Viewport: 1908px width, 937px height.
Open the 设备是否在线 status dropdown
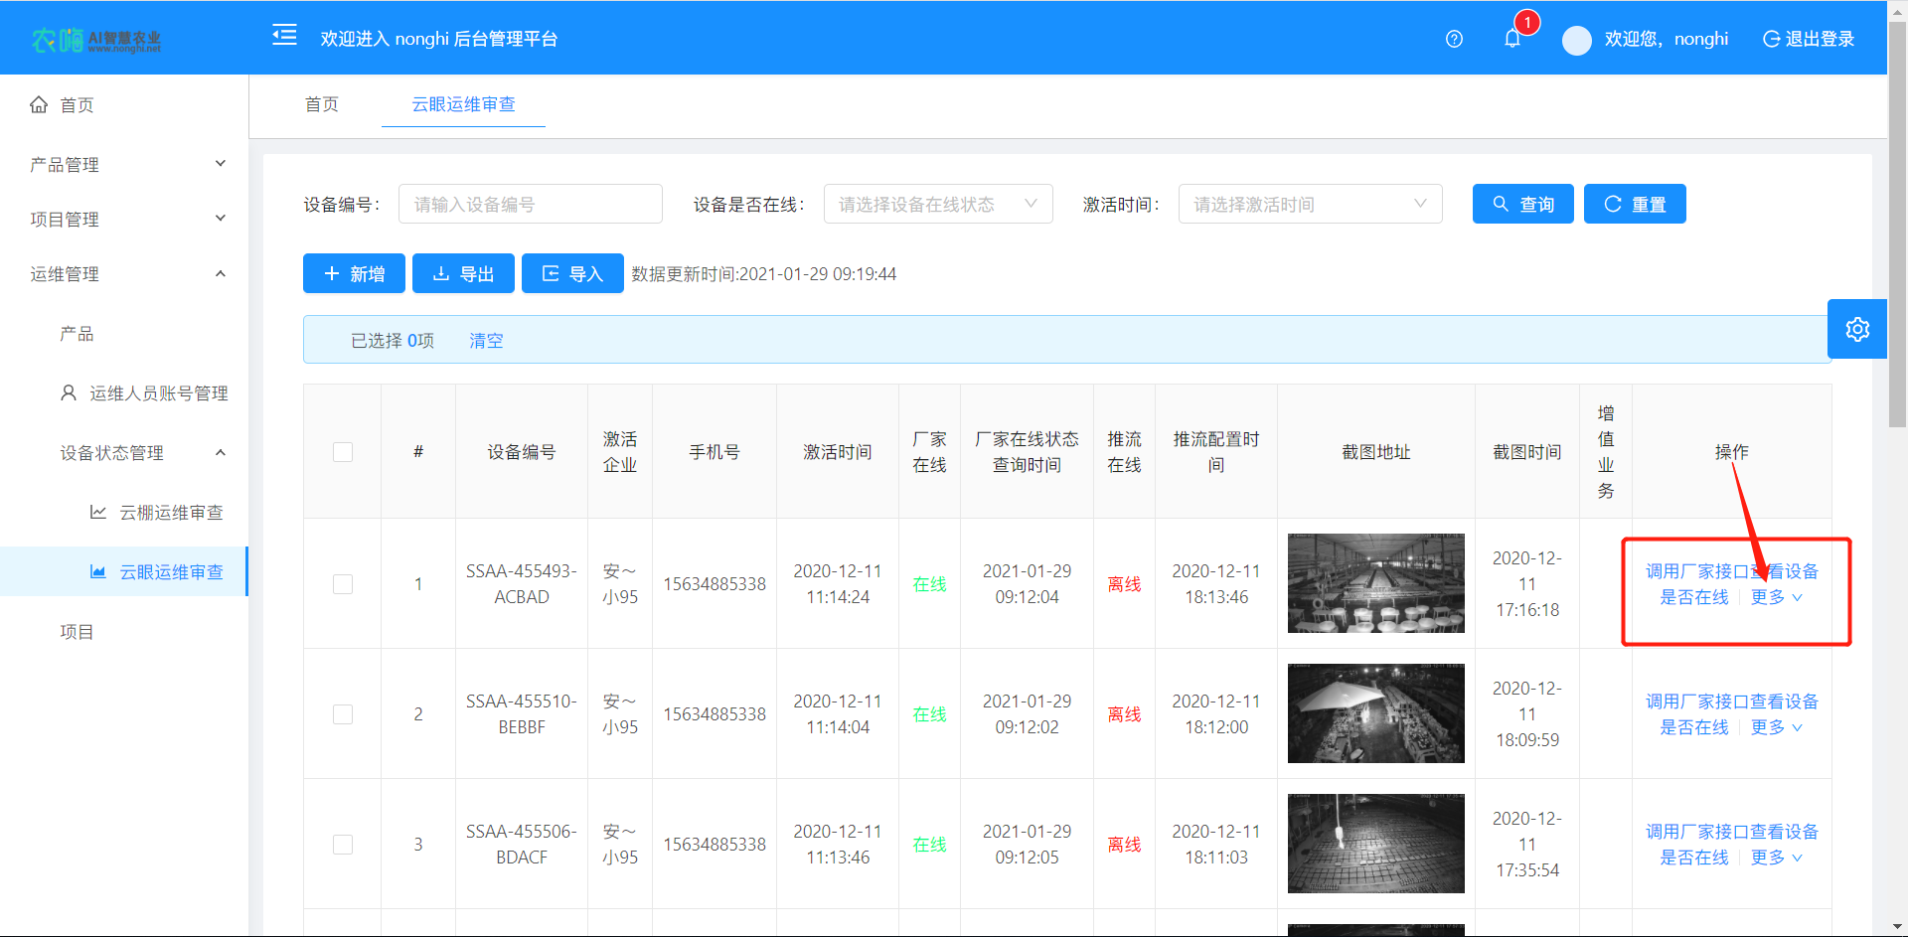click(x=938, y=204)
